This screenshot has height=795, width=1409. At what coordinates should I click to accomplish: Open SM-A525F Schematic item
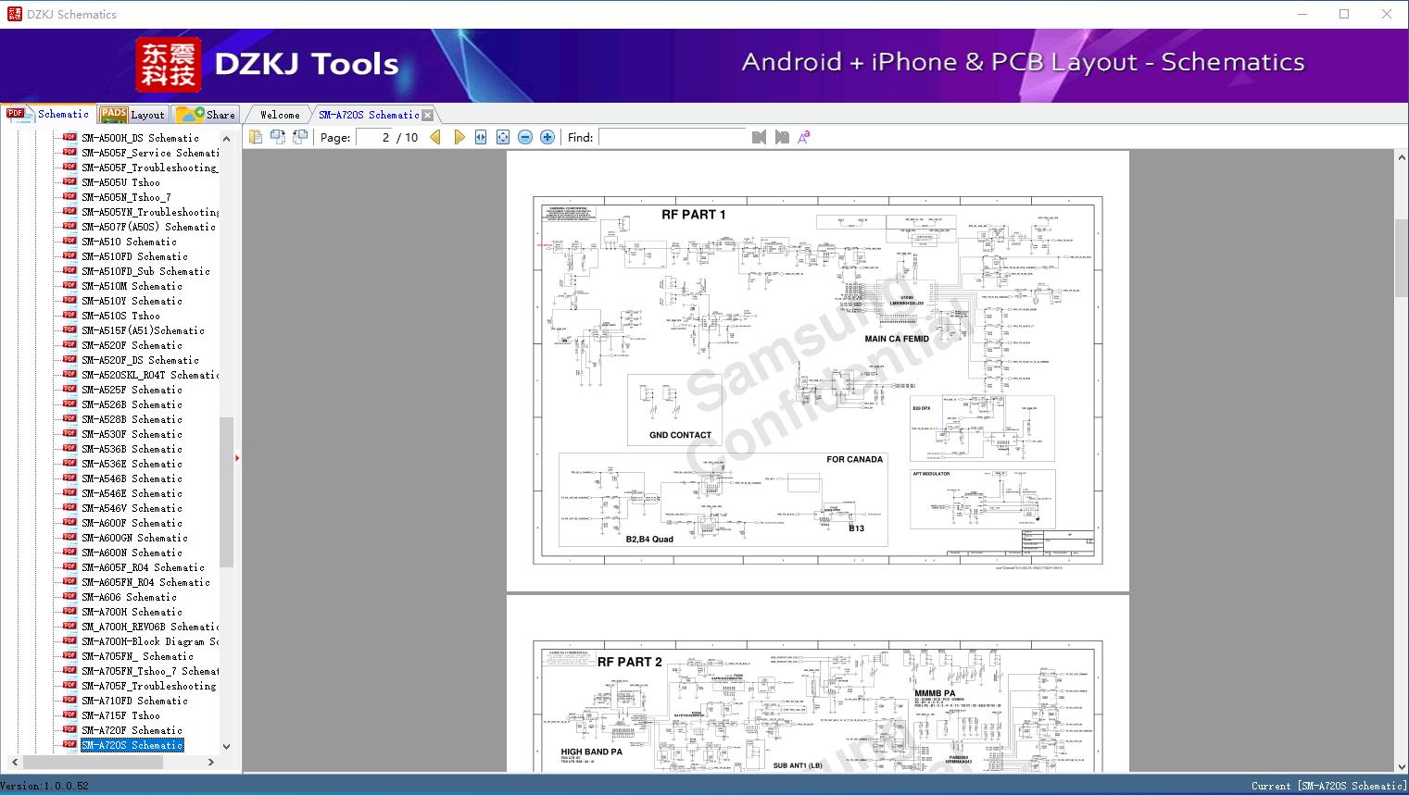pos(132,390)
